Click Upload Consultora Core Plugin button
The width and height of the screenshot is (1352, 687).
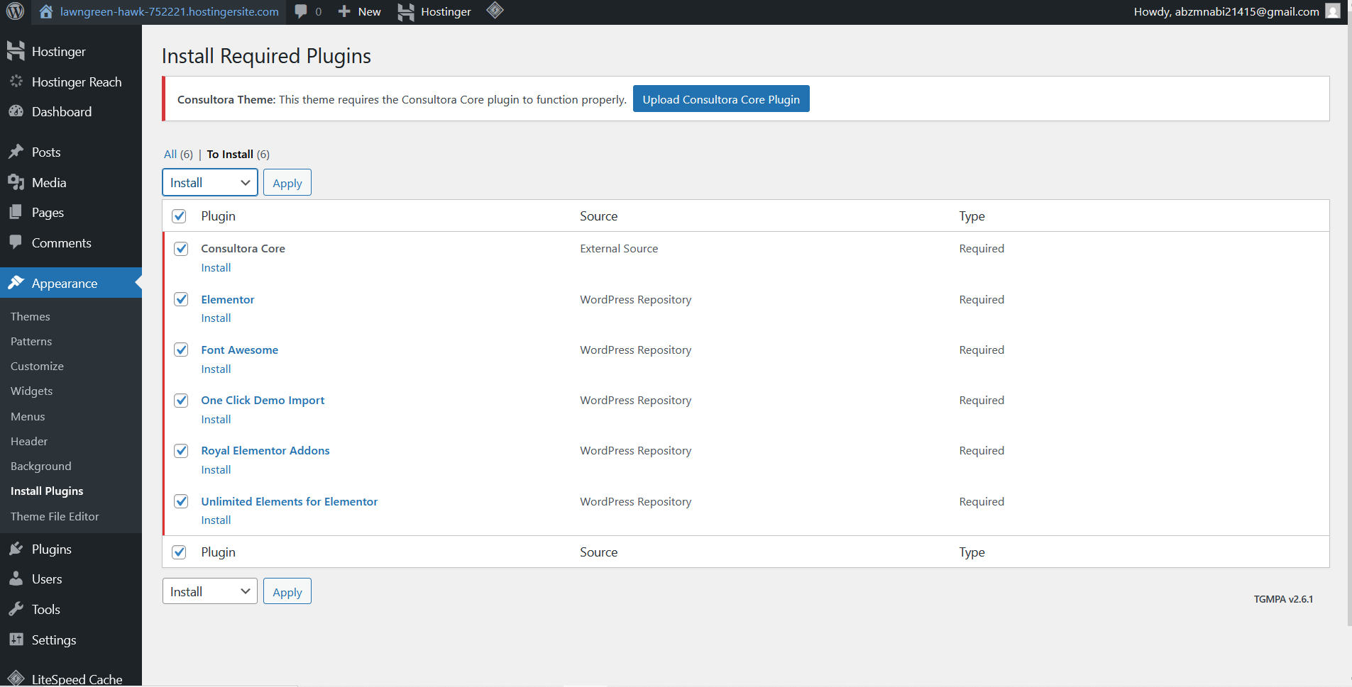(721, 99)
